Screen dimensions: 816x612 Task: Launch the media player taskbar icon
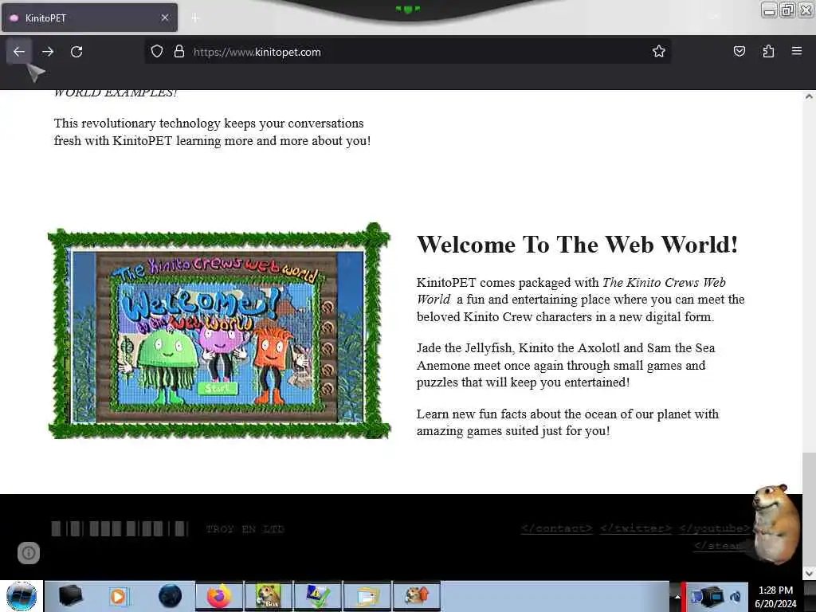118,596
